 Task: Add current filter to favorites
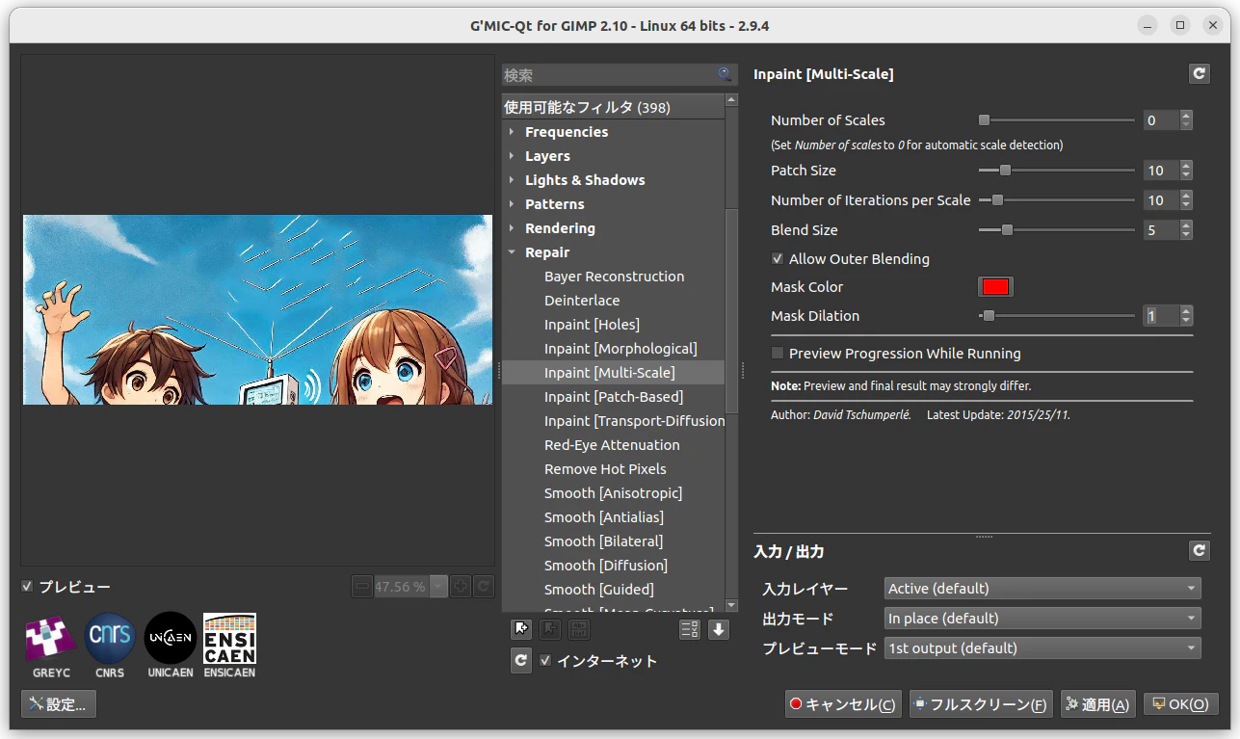pyautogui.click(x=521, y=630)
